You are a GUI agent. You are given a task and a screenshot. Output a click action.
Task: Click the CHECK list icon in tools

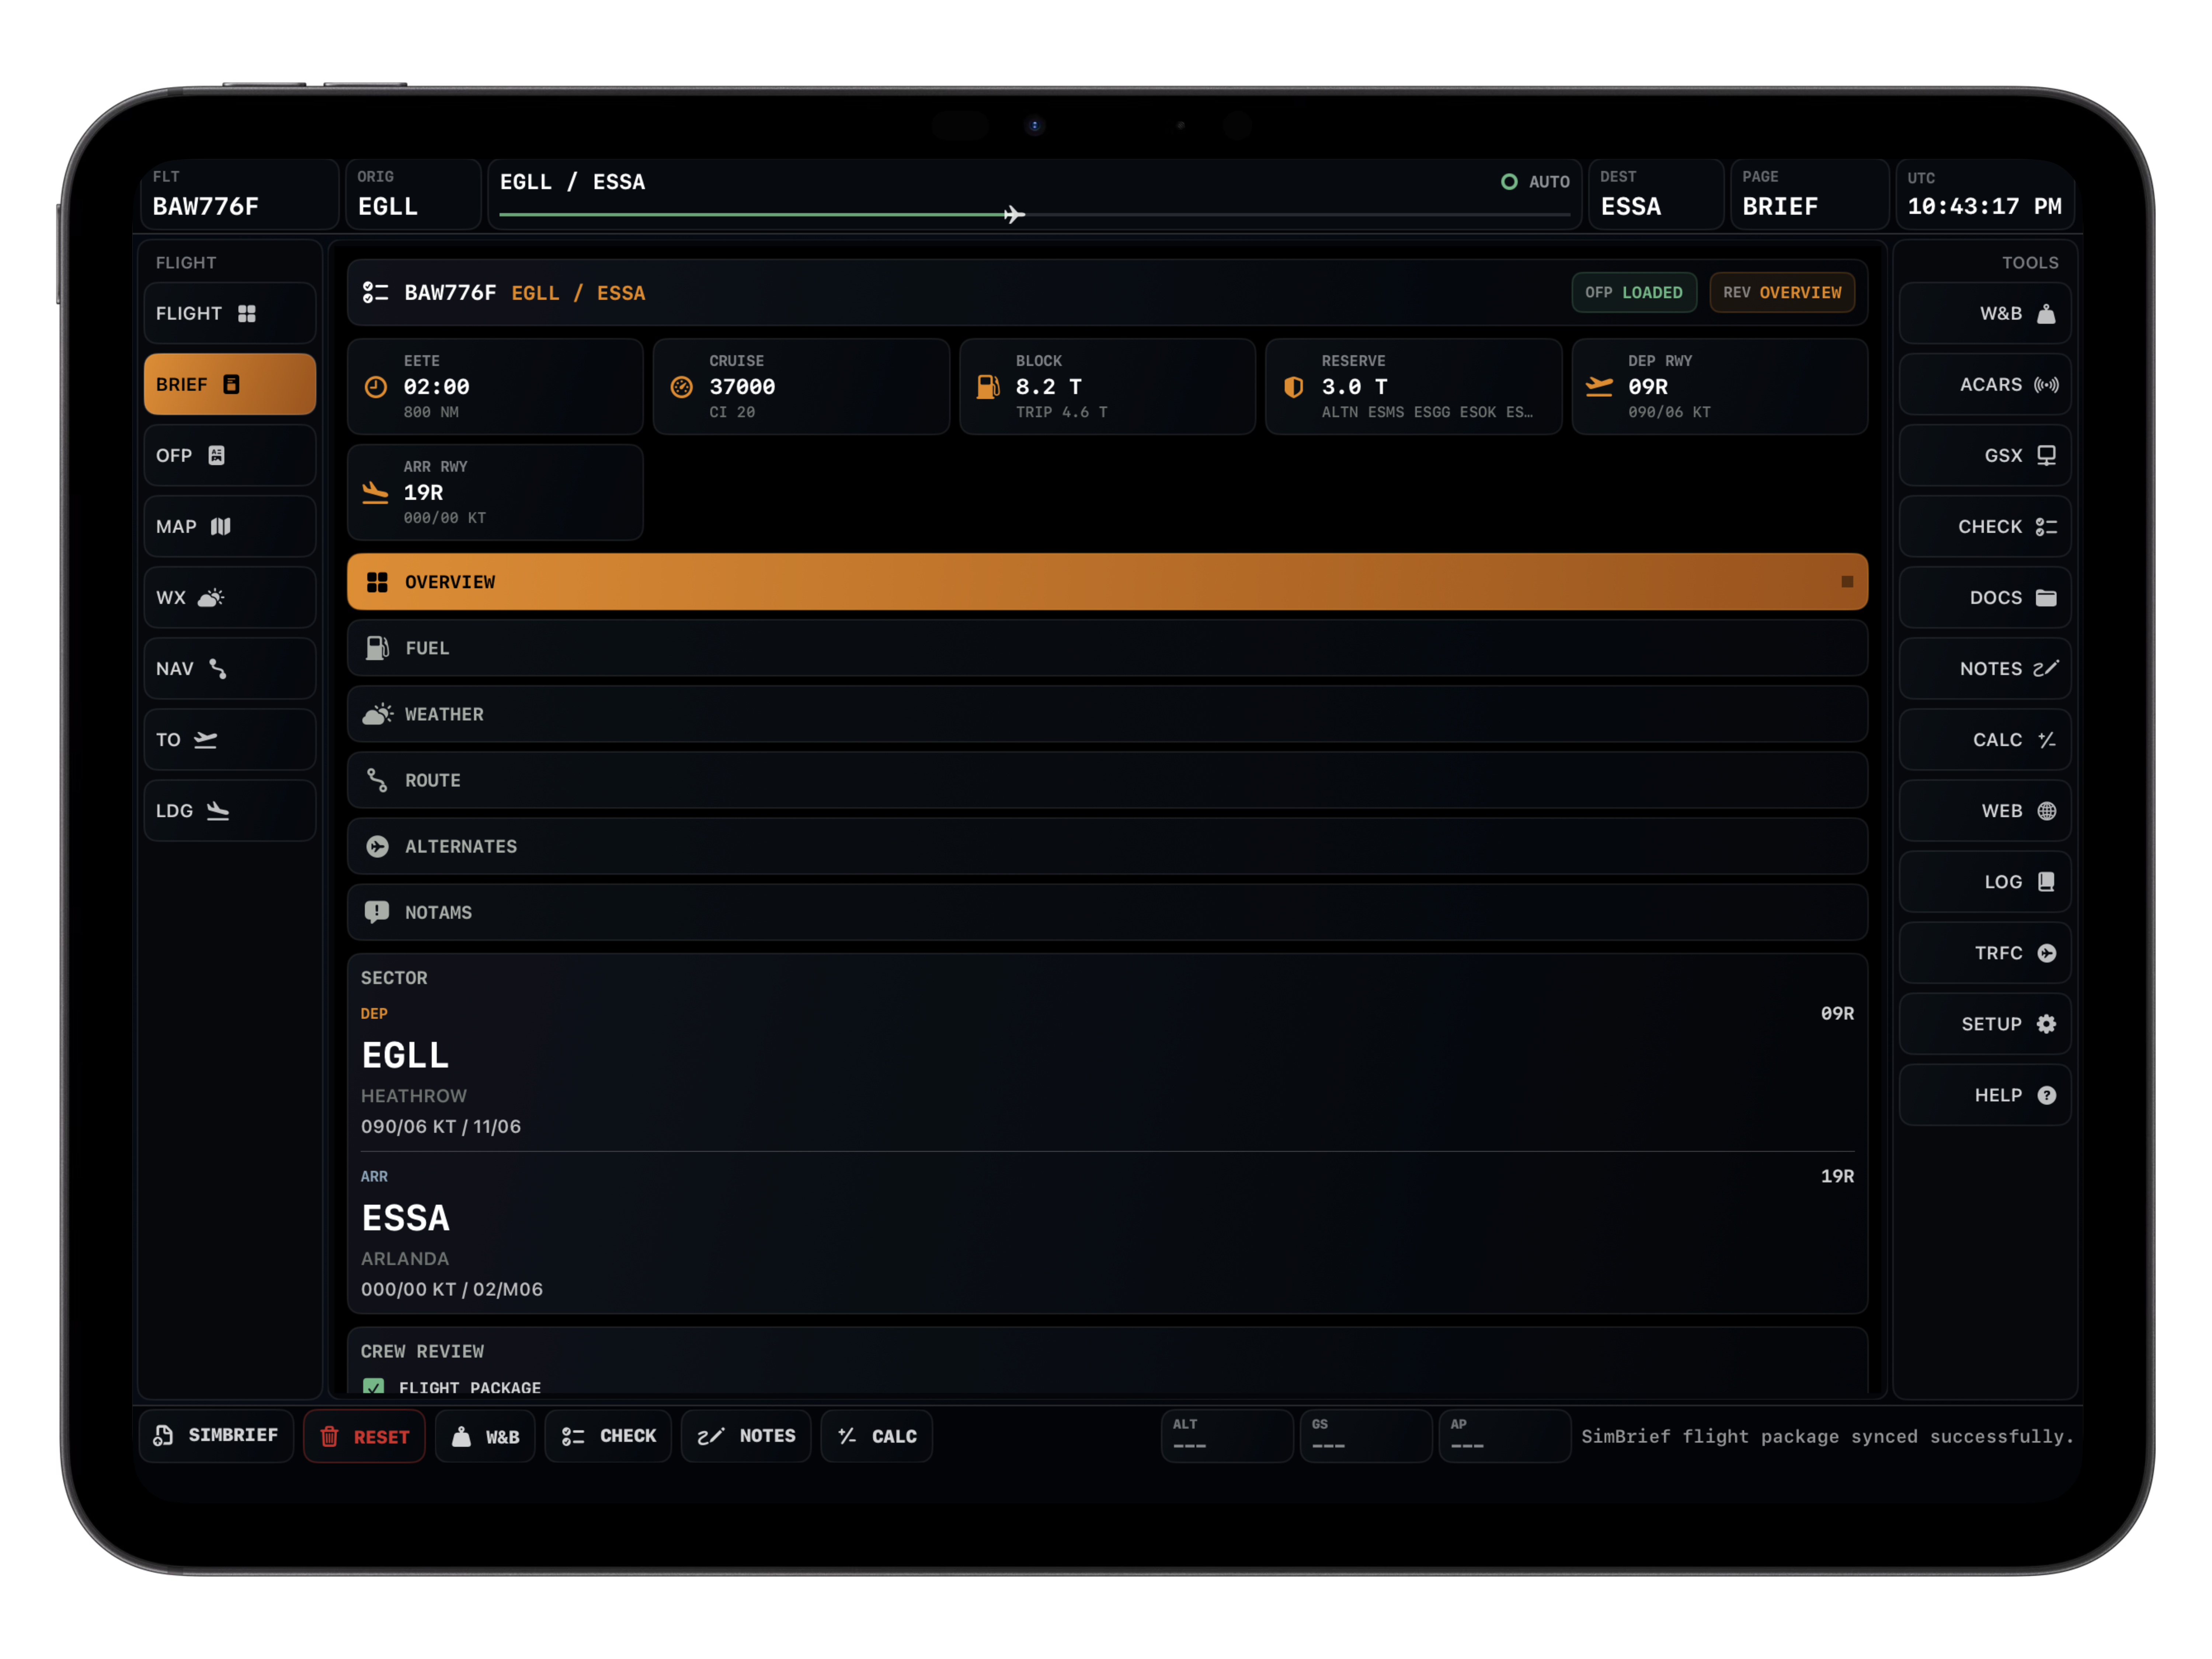(2046, 527)
